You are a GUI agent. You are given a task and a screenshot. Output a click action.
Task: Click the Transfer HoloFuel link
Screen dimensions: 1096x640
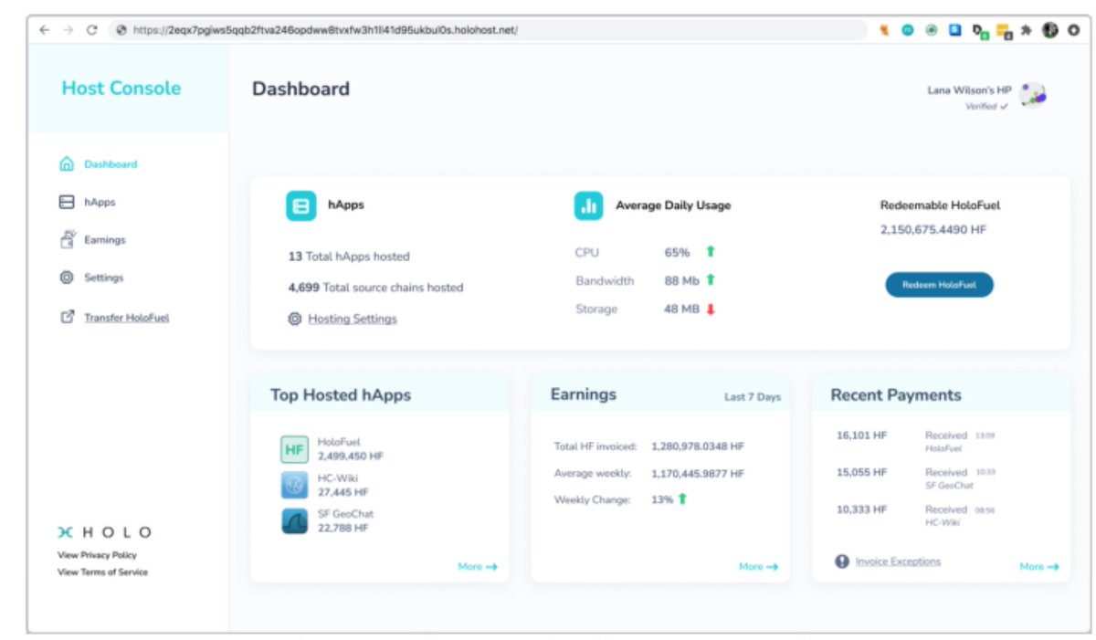click(127, 318)
